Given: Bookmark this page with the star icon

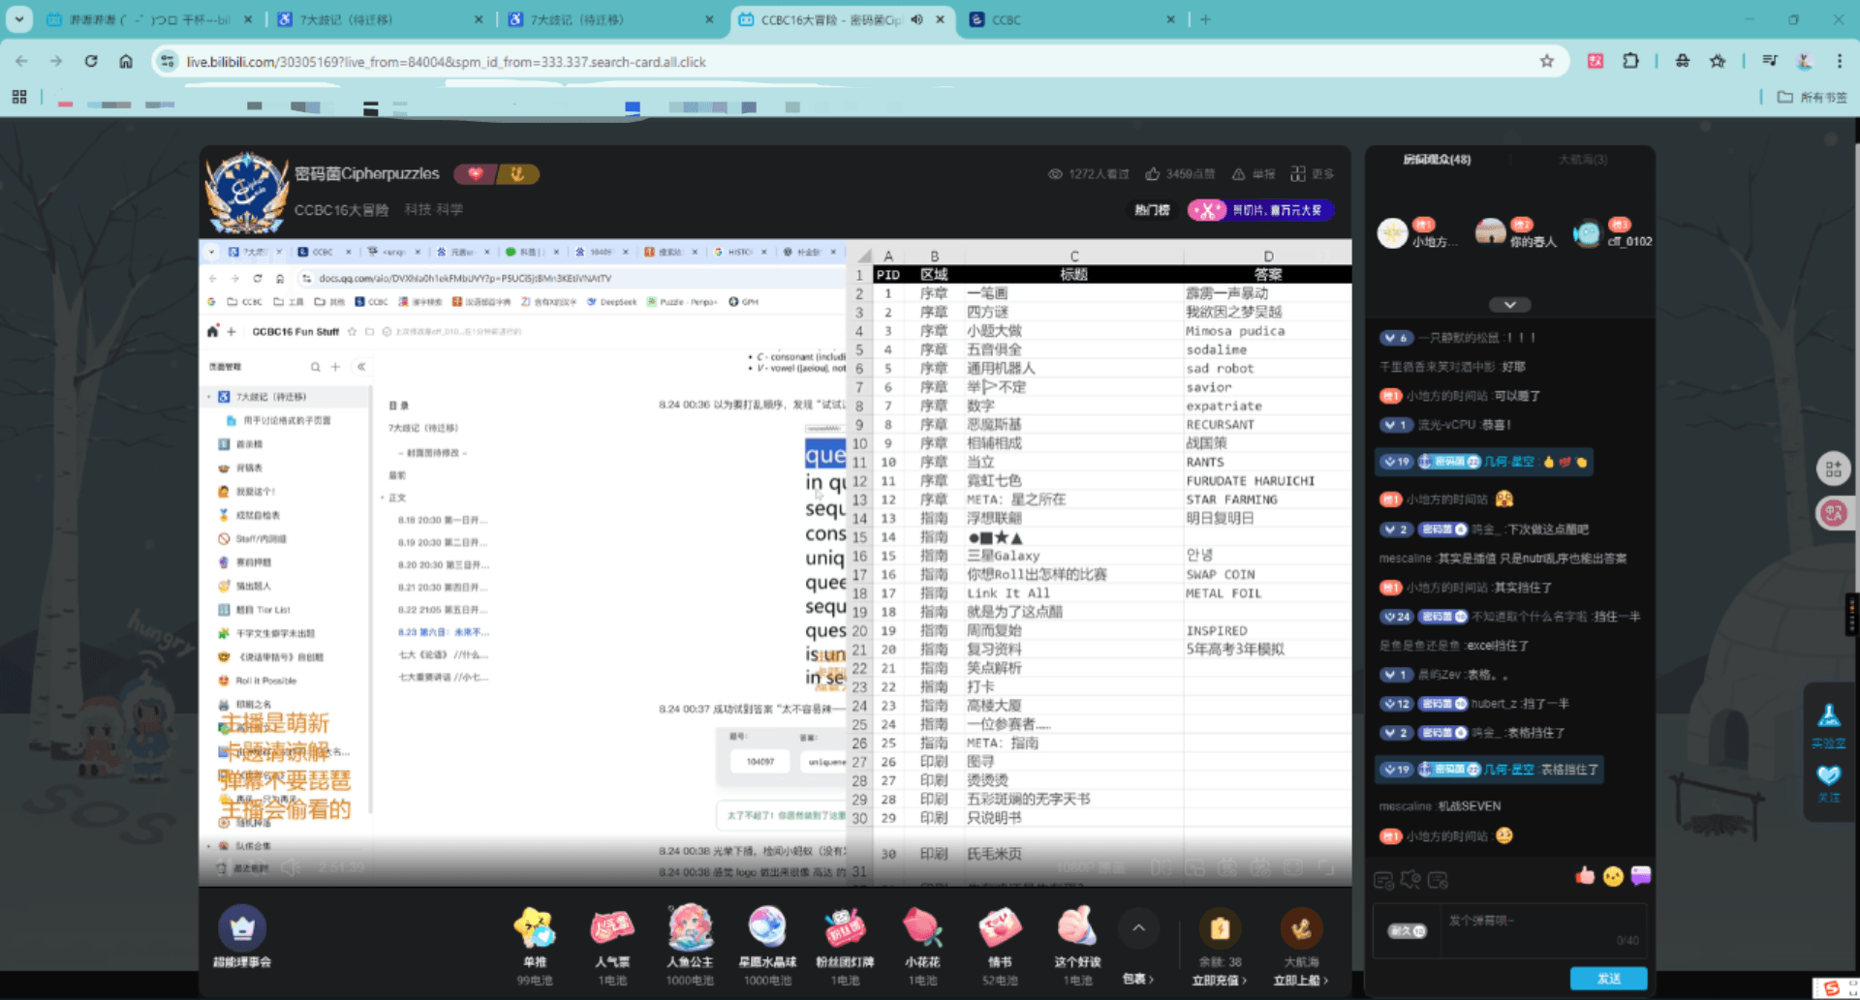Looking at the screenshot, I should click(1547, 61).
